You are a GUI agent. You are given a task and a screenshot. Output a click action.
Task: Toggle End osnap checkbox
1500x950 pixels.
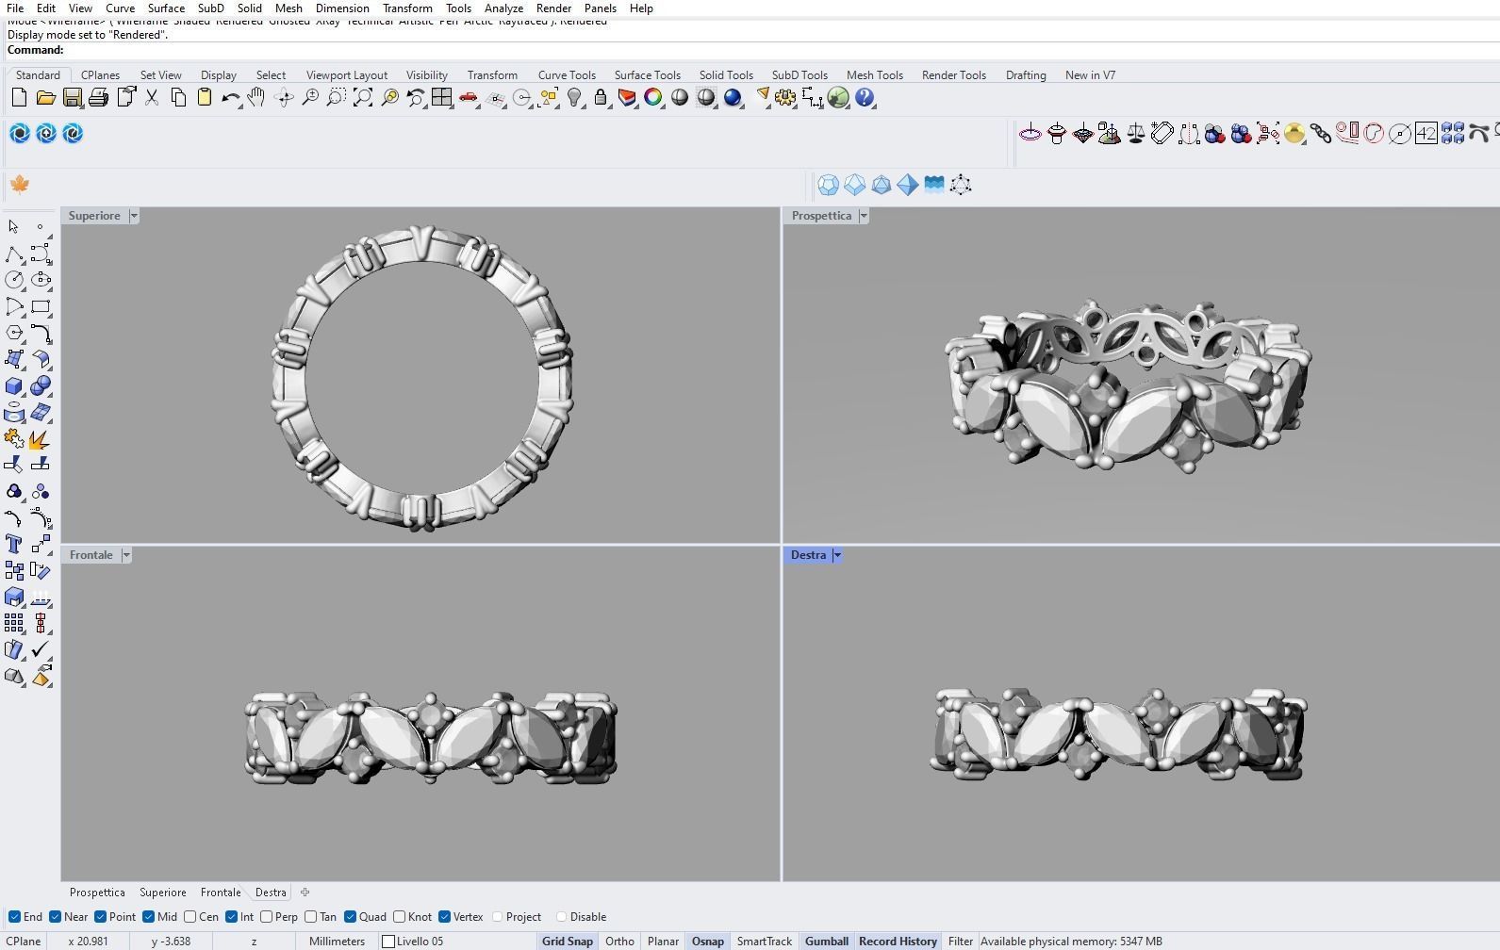pos(14,917)
